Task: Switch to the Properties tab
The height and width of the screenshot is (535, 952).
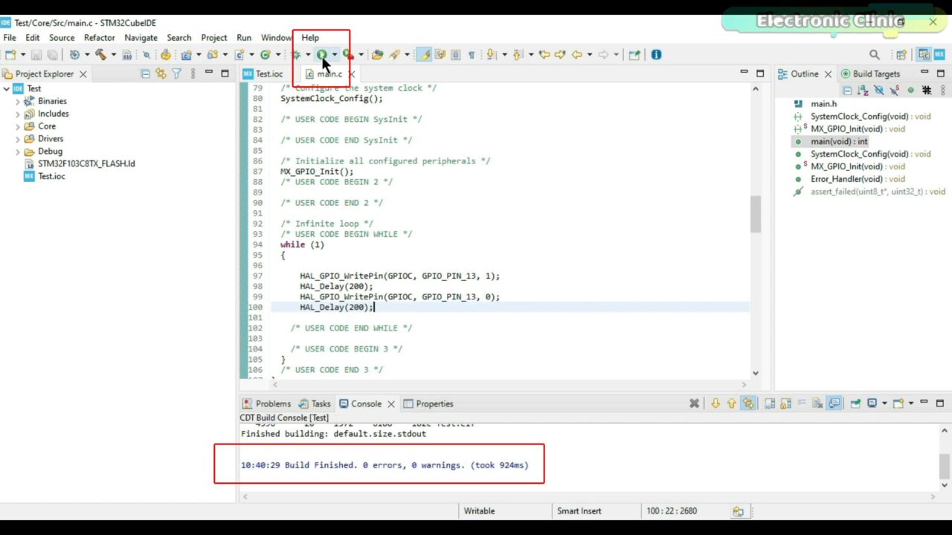Action: click(x=428, y=403)
